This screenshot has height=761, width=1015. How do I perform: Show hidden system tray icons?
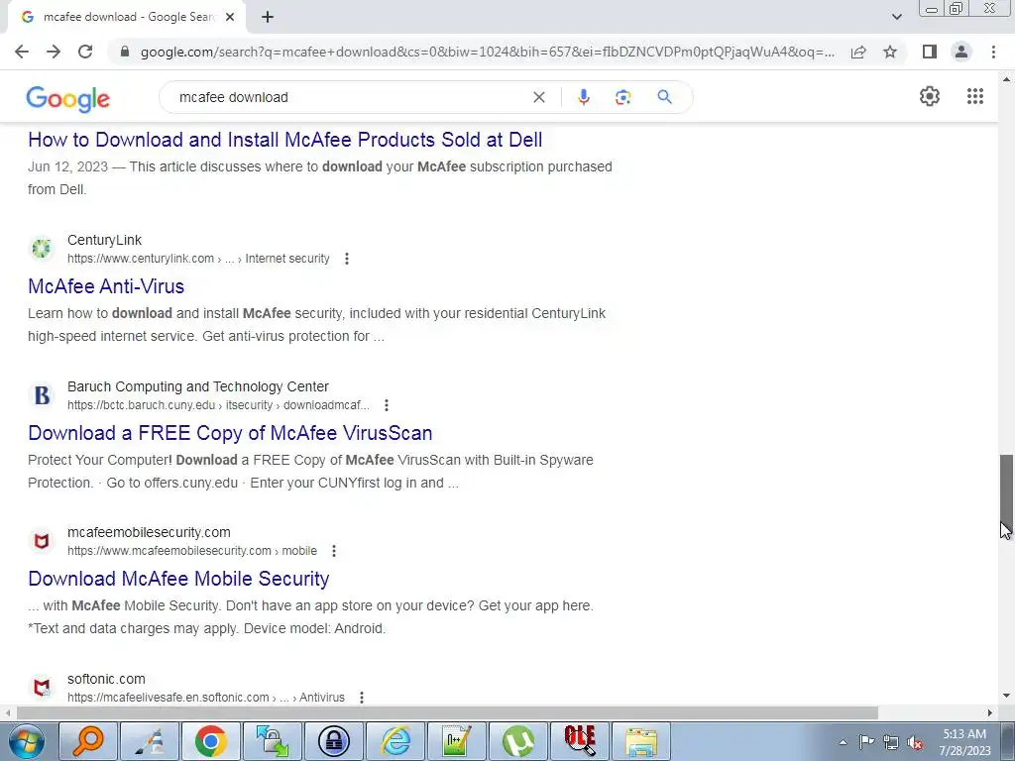843,742
